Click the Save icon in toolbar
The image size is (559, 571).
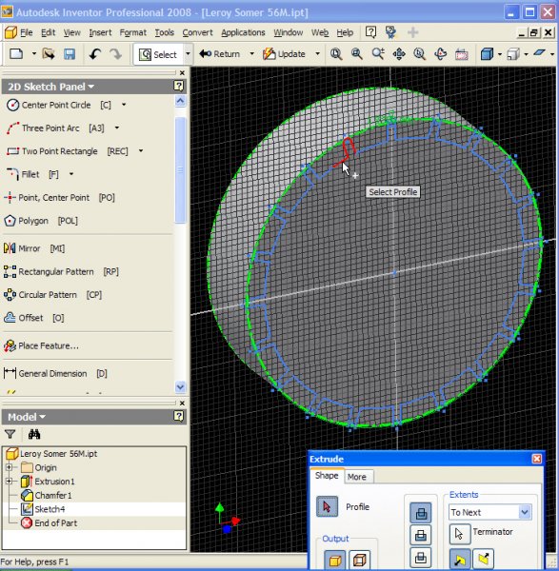(x=70, y=54)
